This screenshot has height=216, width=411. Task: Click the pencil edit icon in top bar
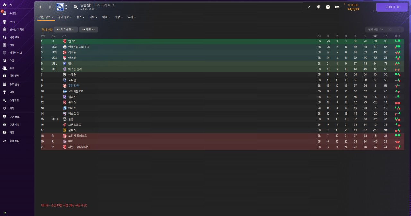[x=309, y=7]
